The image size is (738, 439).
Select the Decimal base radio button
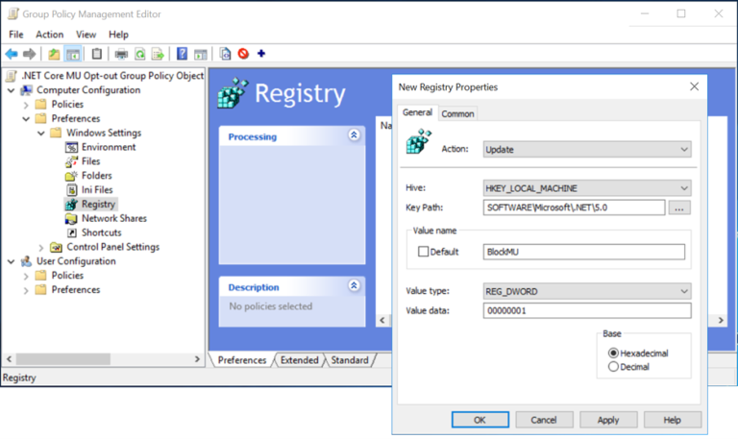tap(614, 366)
